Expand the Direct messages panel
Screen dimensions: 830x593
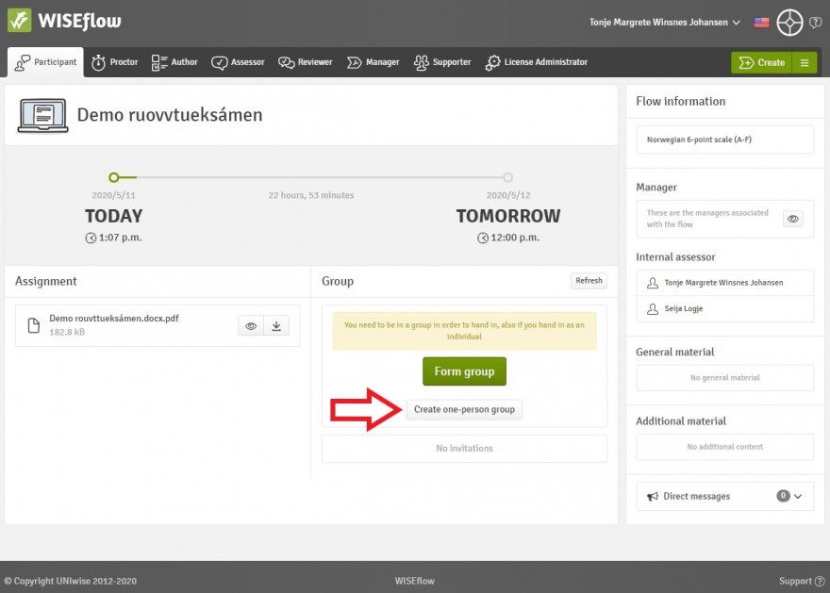point(798,496)
